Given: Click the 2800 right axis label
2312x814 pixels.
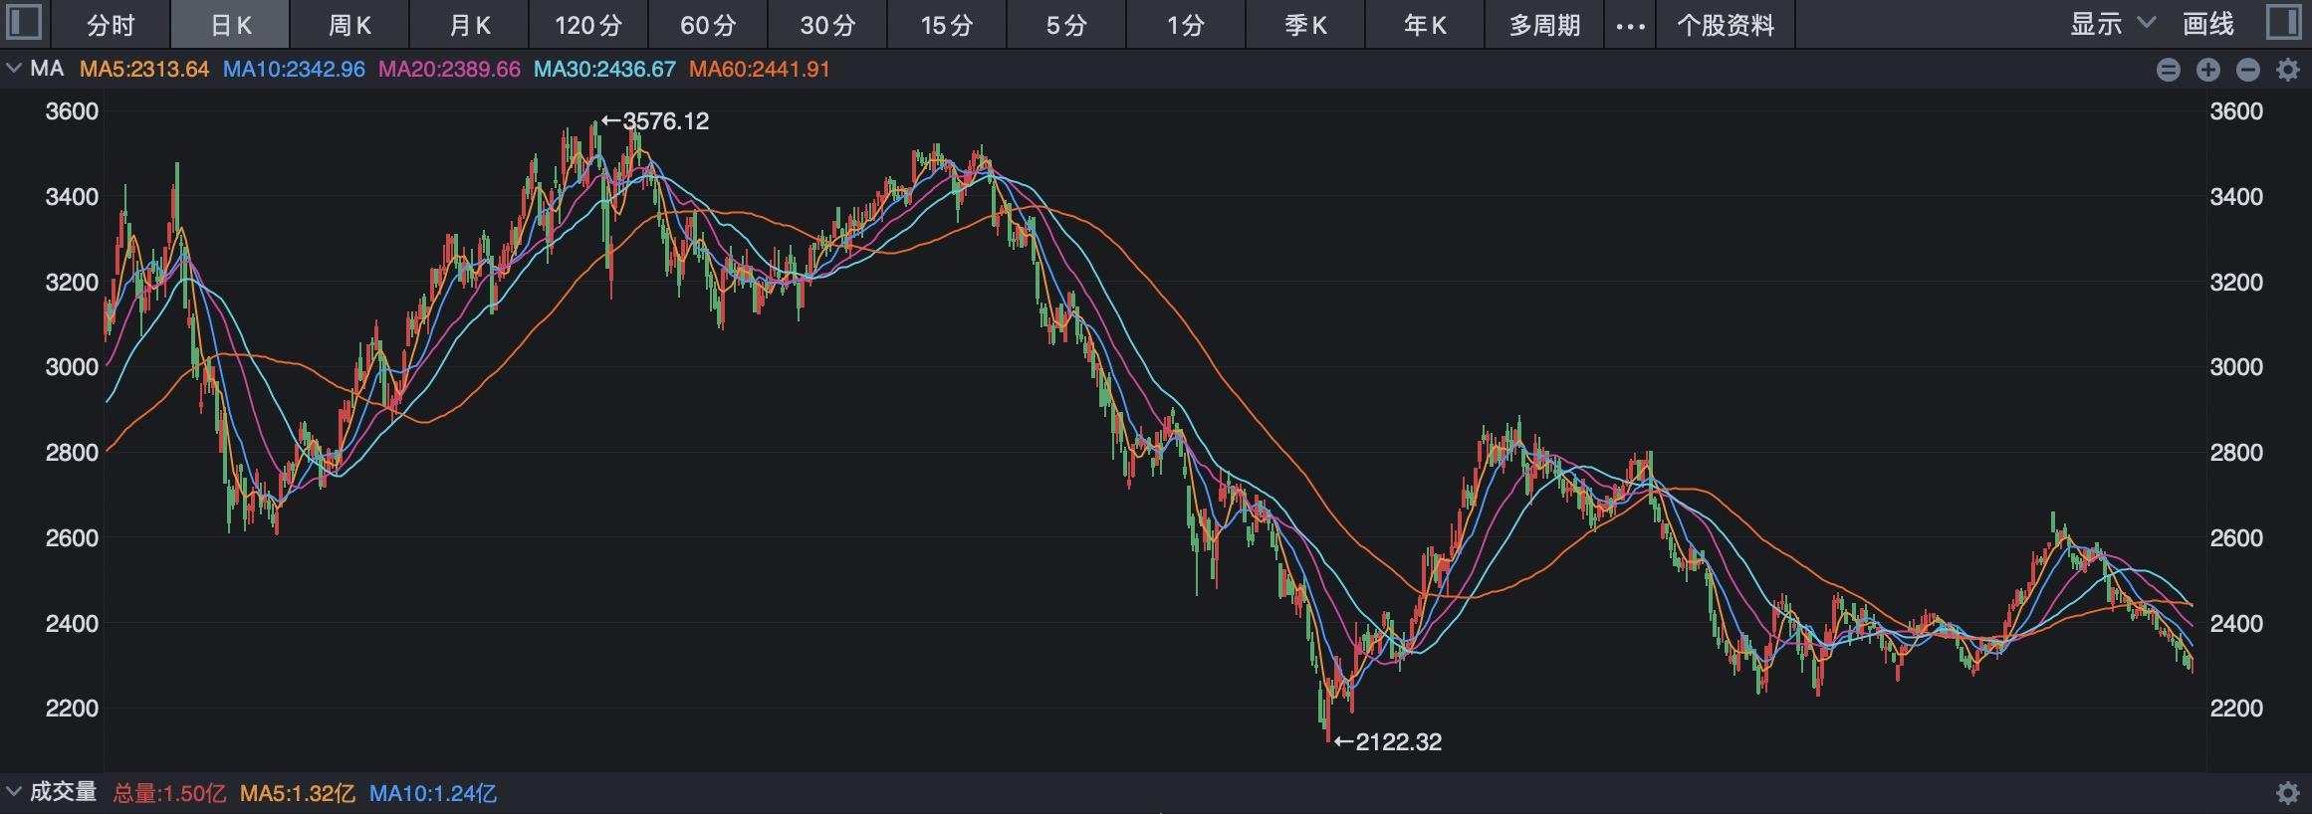Looking at the screenshot, I should point(2236,453).
